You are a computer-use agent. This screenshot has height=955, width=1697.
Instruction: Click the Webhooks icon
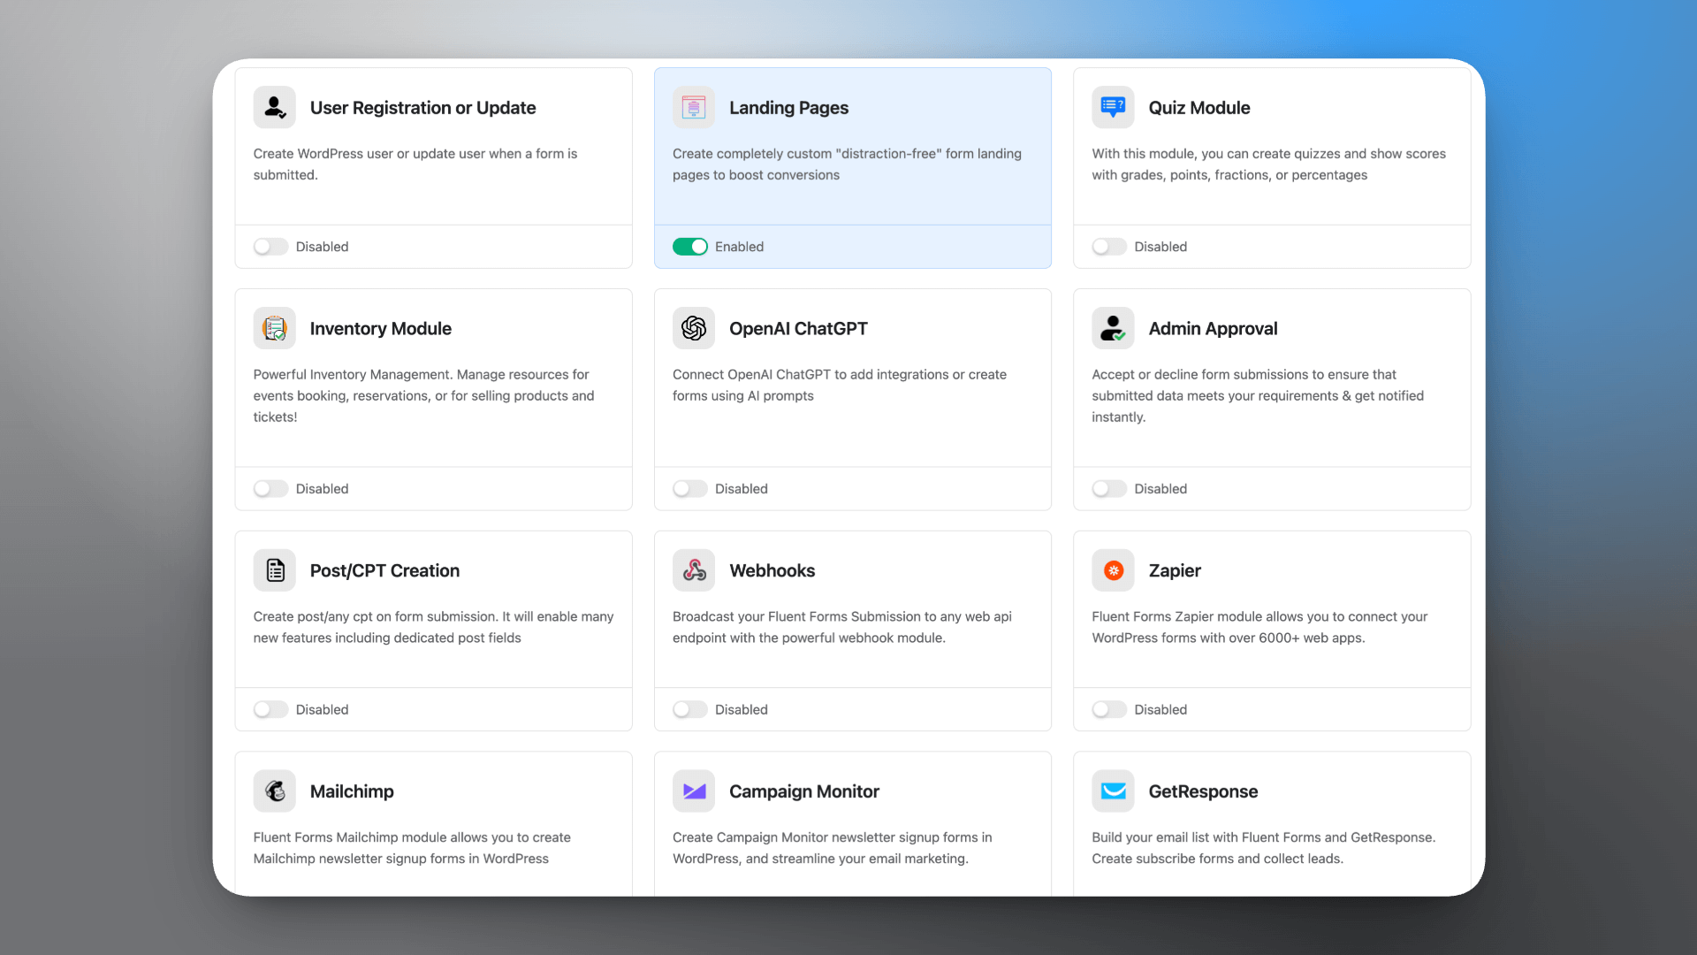694,570
